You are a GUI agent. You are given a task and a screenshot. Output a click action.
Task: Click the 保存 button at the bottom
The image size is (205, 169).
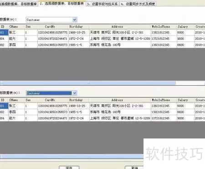coord(69,168)
